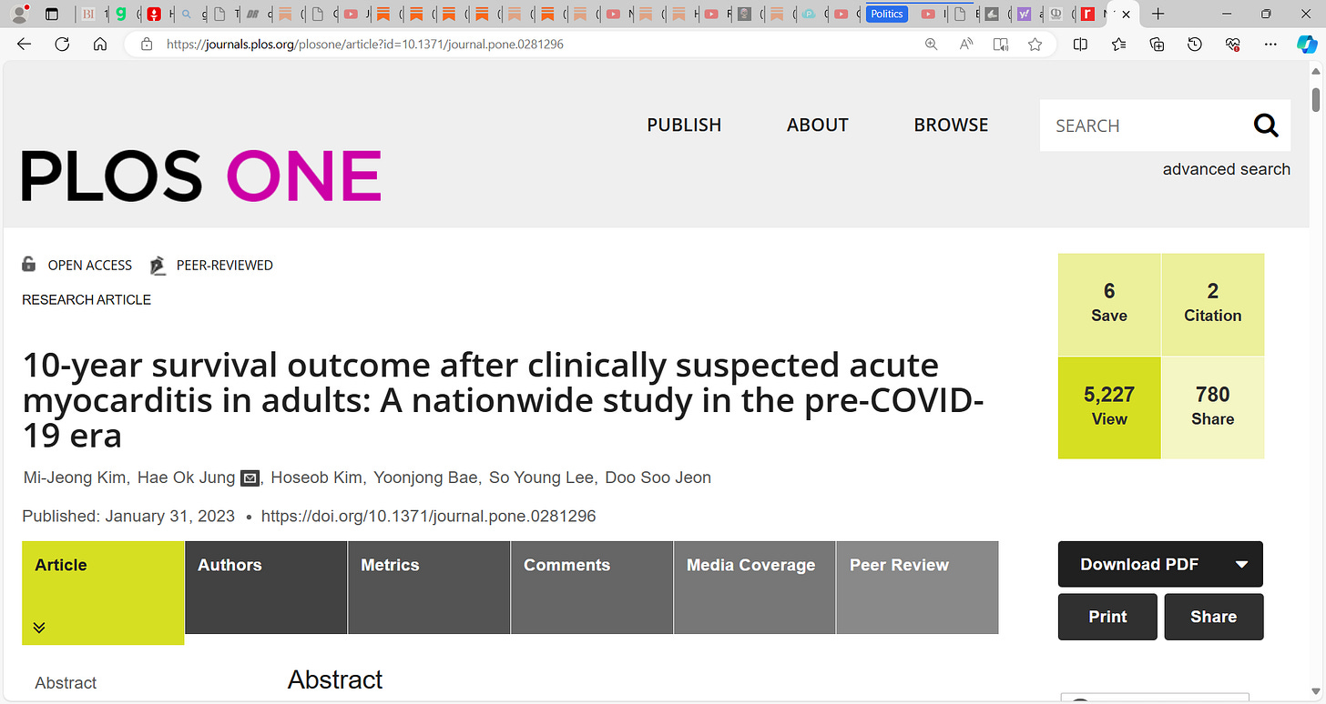Image resolution: width=1326 pixels, height=704 pixels.
Task: Jump to Abstract in sidebar navigation
Action: (x=66, y=683)
